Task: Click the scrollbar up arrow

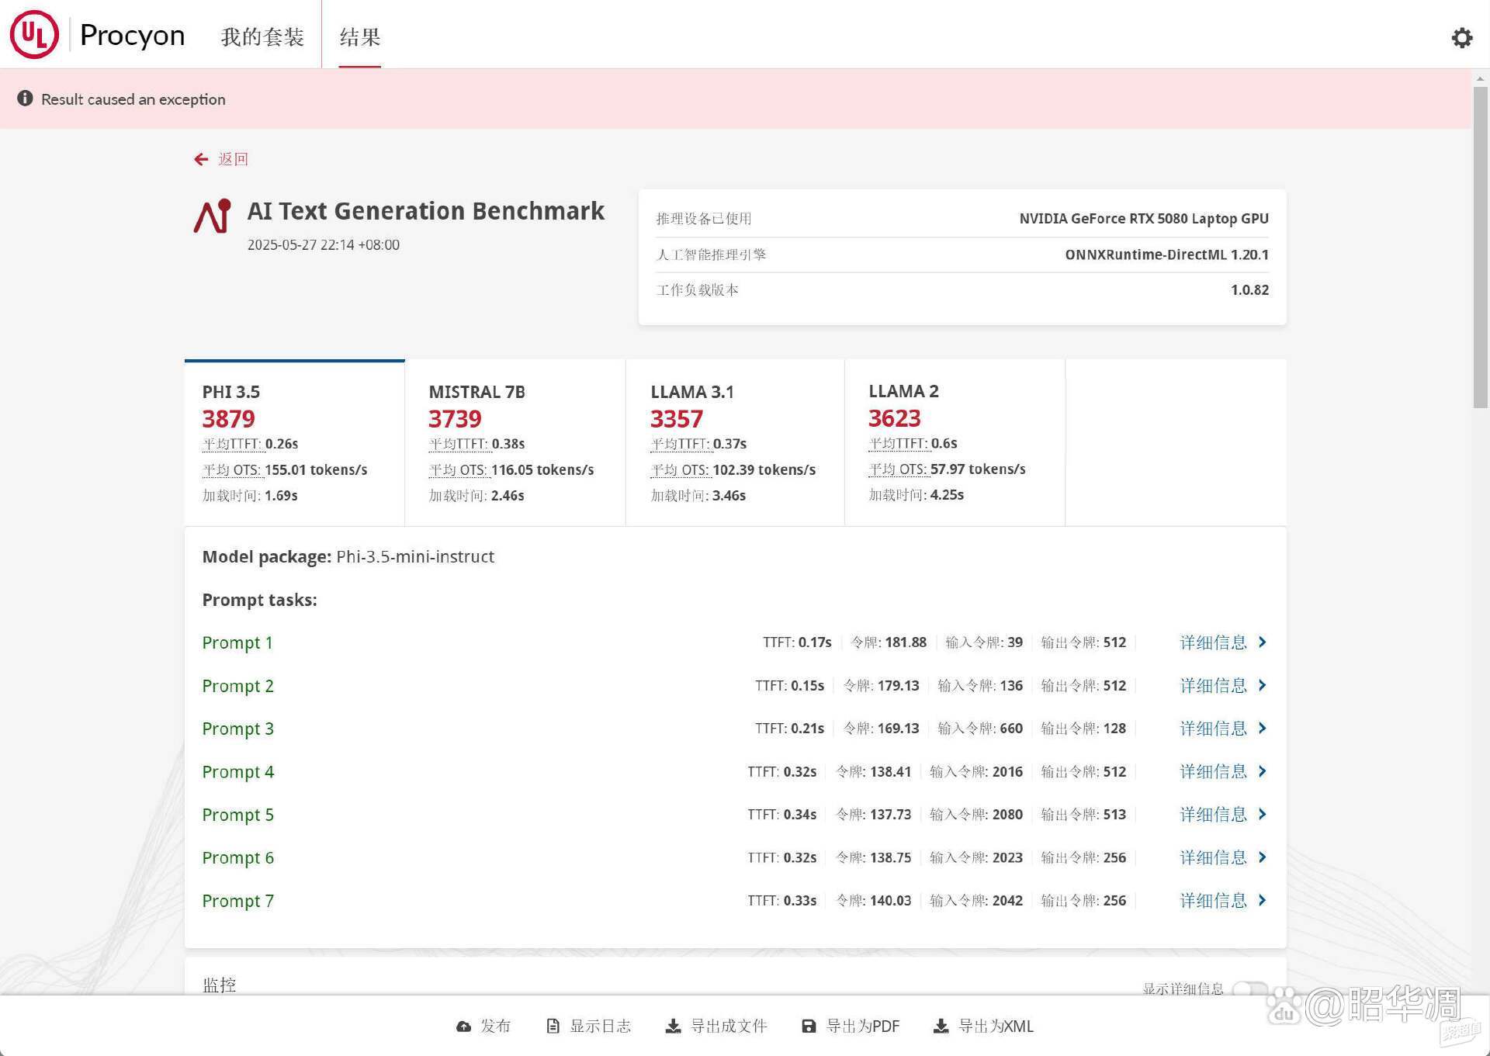Action: click(x=1481, y=78)
